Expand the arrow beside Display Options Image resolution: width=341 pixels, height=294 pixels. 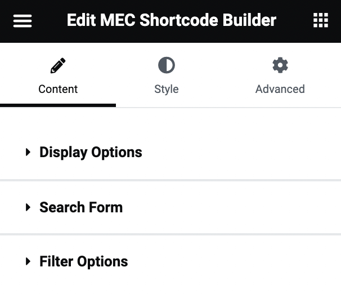[x=28, y=152]
